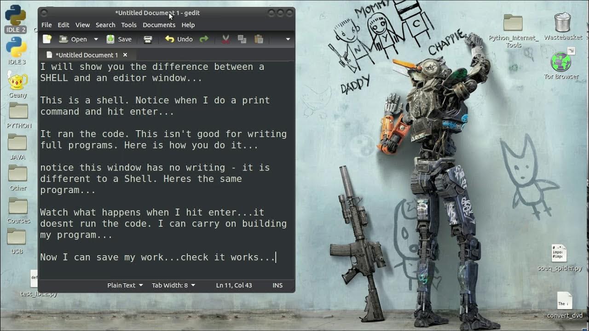589x331 pixels.
Task: Select the IDLE 2 desktop icon
Action: (x=16, y=19)
